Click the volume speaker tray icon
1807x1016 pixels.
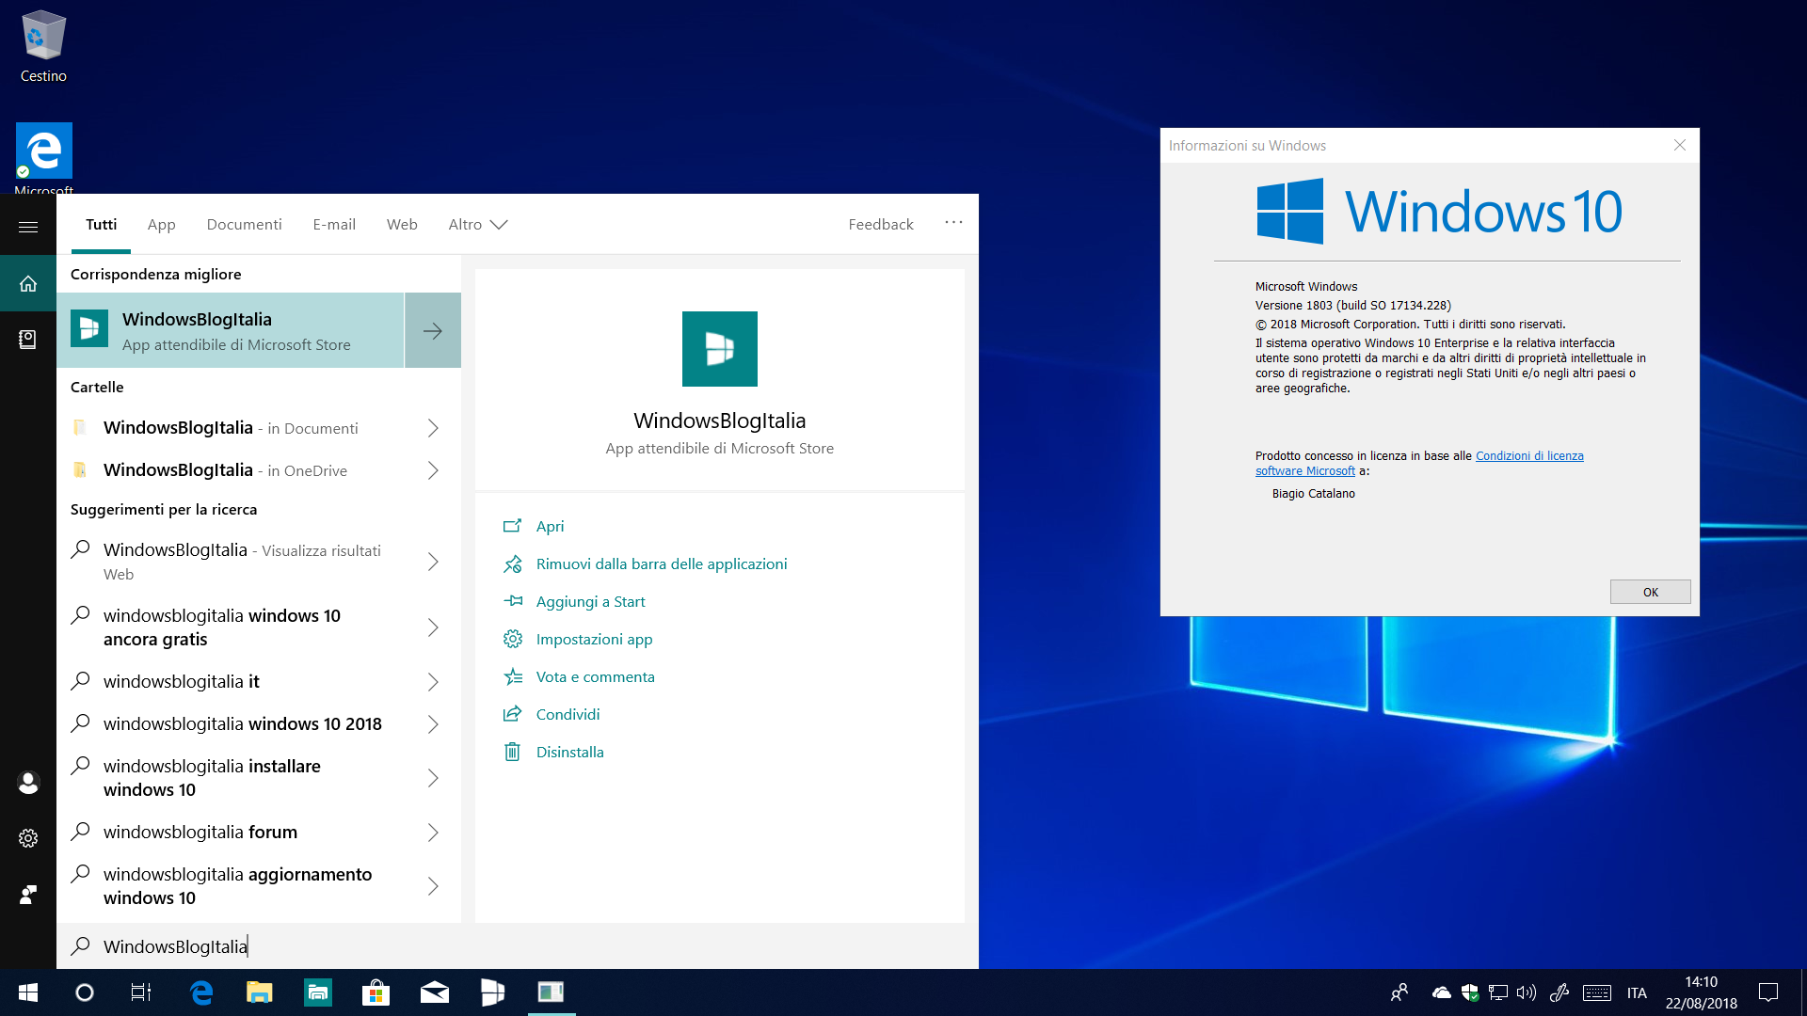click(1527, 992)
